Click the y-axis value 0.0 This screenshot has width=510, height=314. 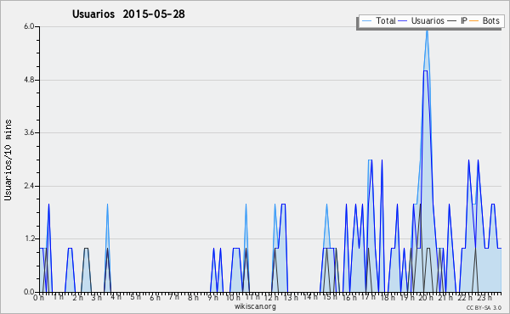[29, 292]
